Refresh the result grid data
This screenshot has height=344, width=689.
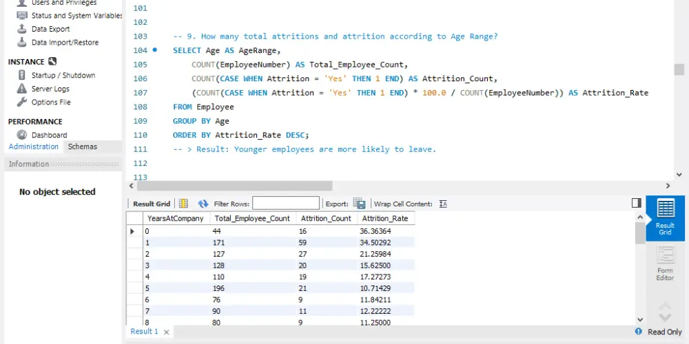(x=203, y=204)
